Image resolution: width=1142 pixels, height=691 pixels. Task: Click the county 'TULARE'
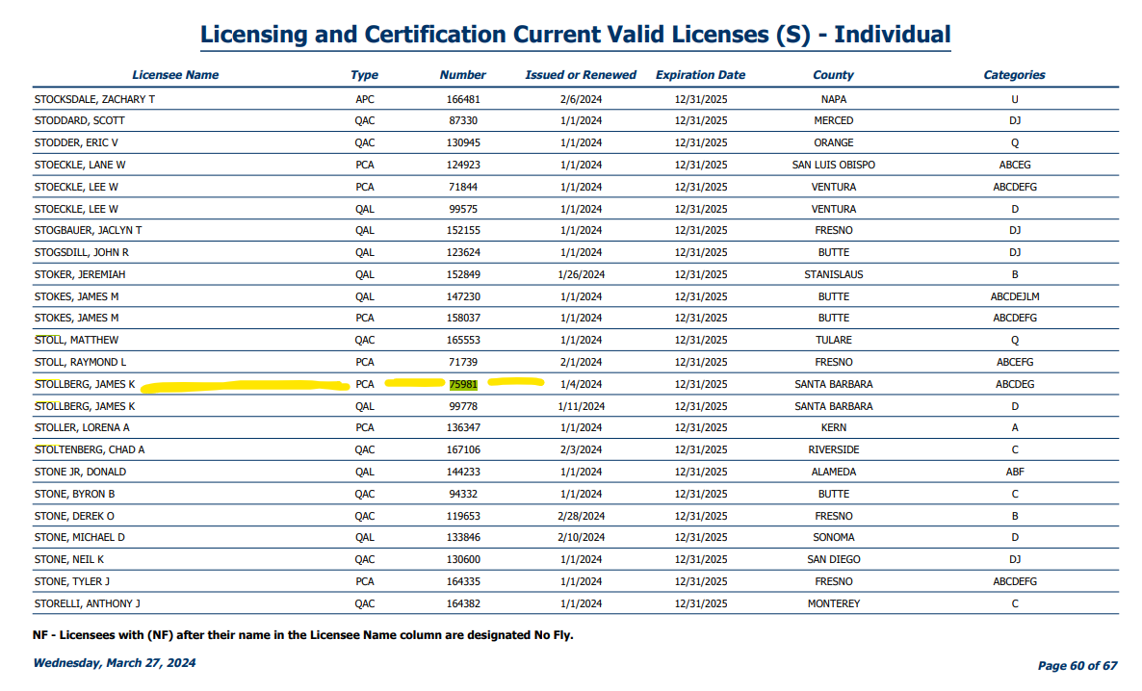coord(833,340)
